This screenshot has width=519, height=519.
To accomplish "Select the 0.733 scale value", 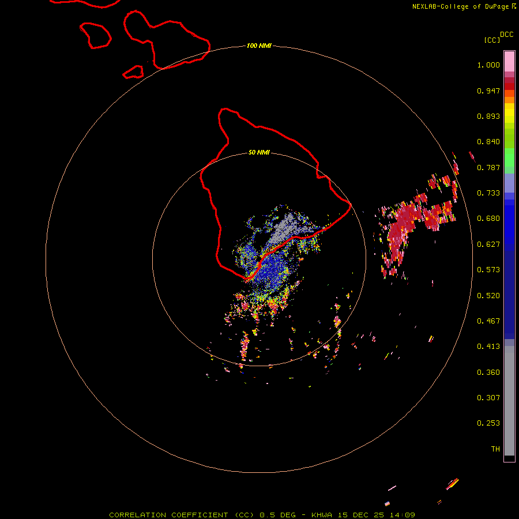I will [x=488, y=193].
